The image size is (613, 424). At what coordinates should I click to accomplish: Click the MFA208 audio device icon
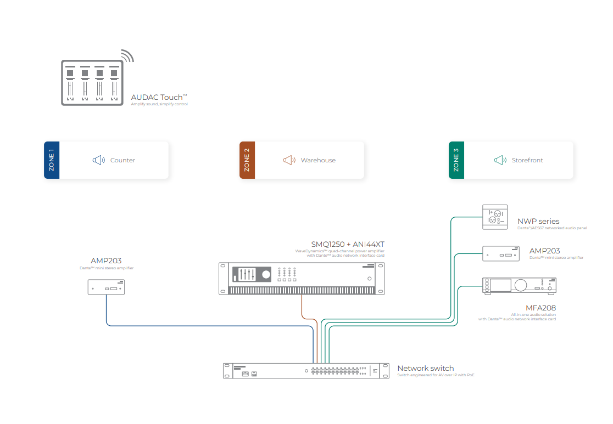tap(519, 286)
